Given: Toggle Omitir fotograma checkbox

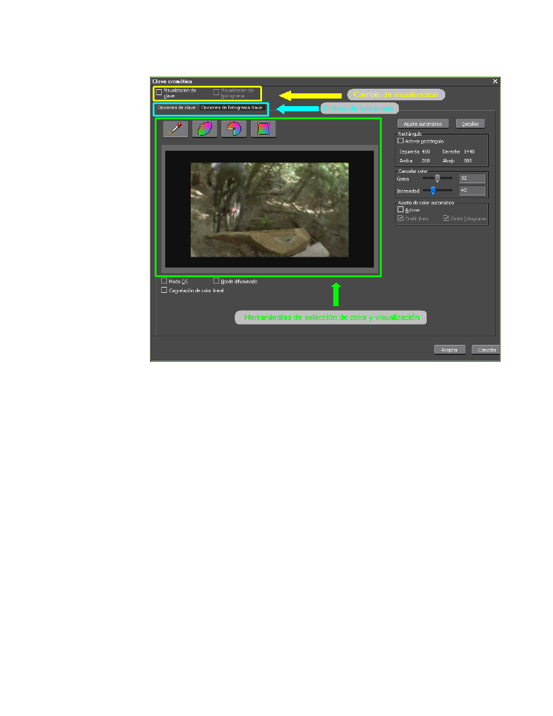Looking at the screenshot, I should point(446,219).
